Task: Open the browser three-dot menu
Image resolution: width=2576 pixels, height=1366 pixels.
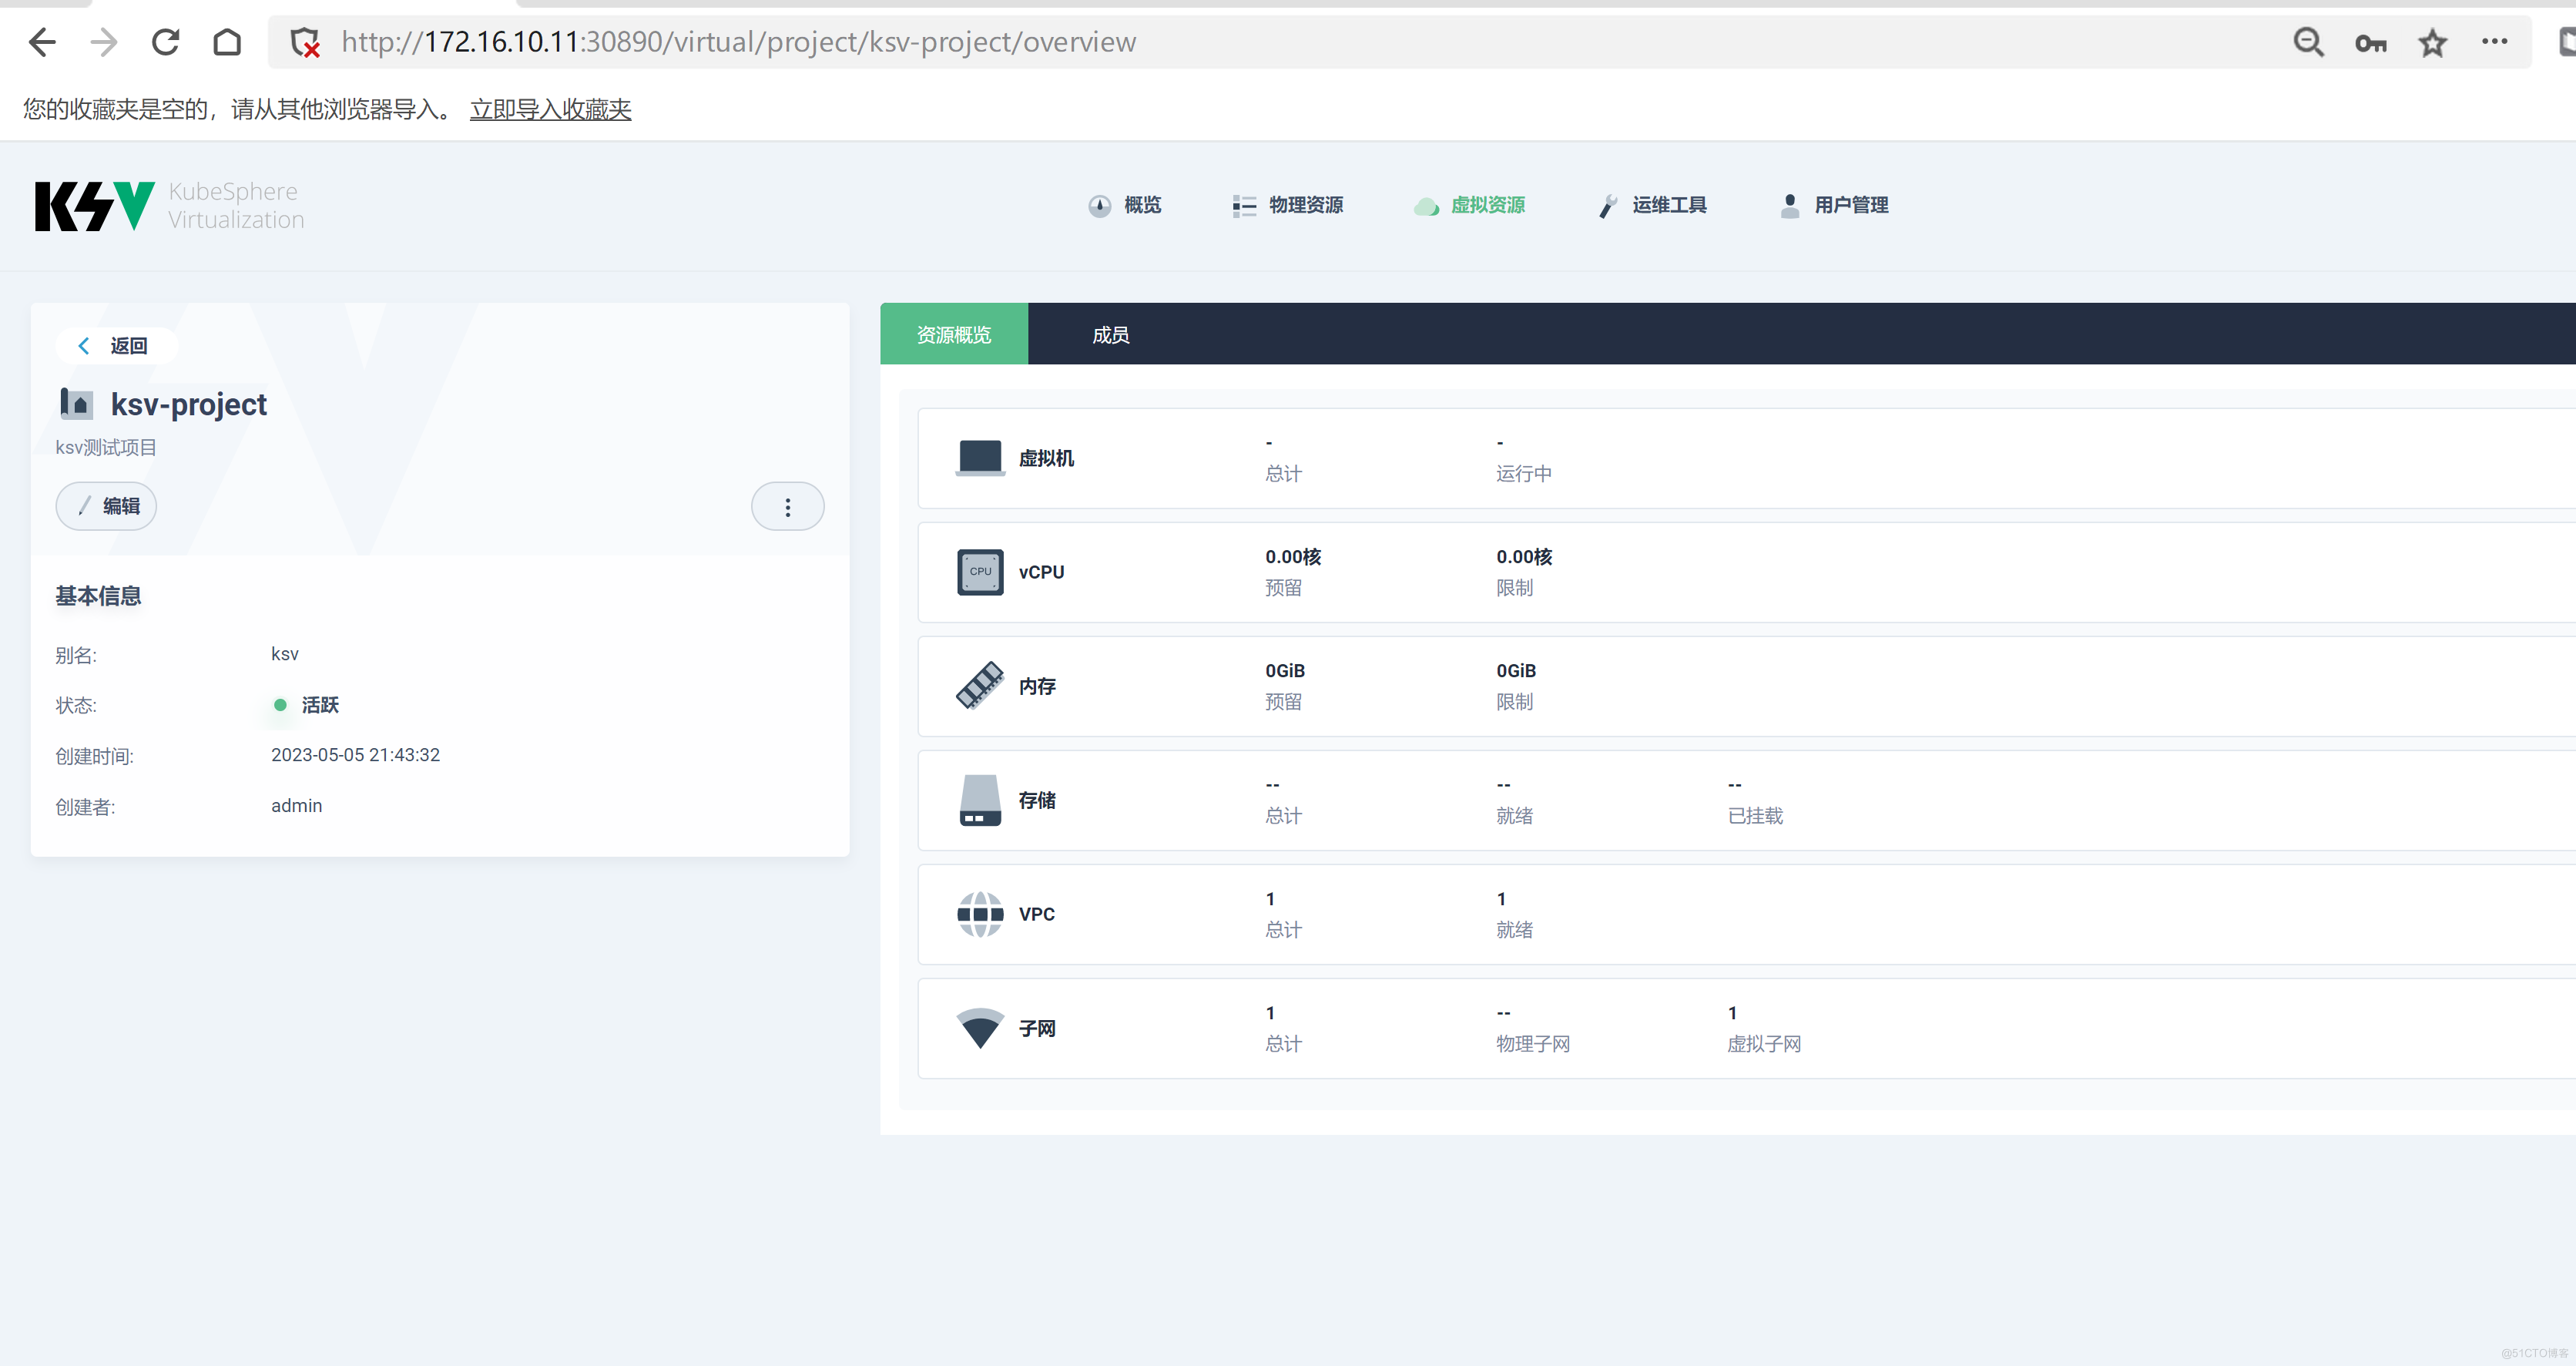Action: click(2494, 41)
